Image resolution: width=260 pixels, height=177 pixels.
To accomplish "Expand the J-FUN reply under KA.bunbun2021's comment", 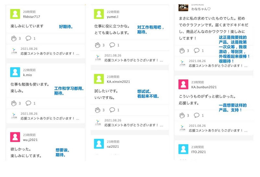I will point(218,131).
